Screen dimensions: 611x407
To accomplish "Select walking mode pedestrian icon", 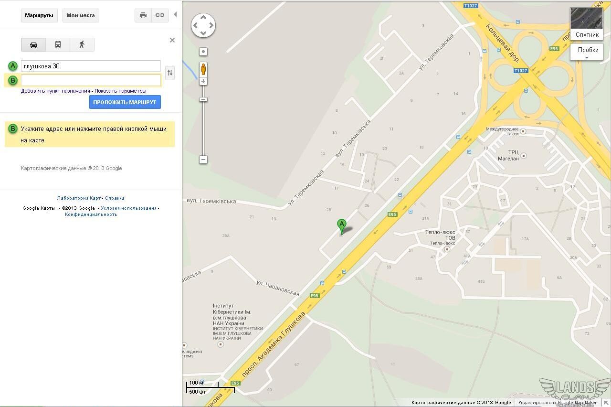I will (82, 45).
